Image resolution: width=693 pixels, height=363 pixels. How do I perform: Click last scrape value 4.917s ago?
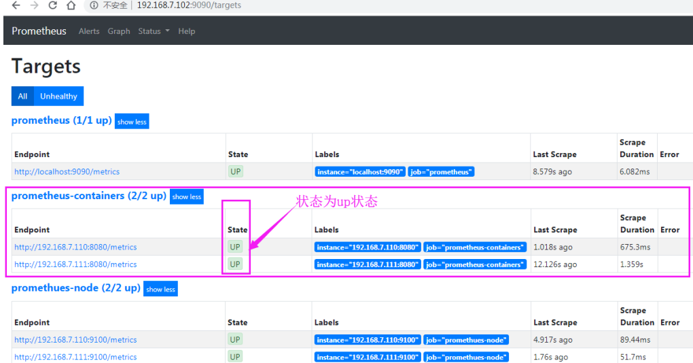(x=552, y=340)
